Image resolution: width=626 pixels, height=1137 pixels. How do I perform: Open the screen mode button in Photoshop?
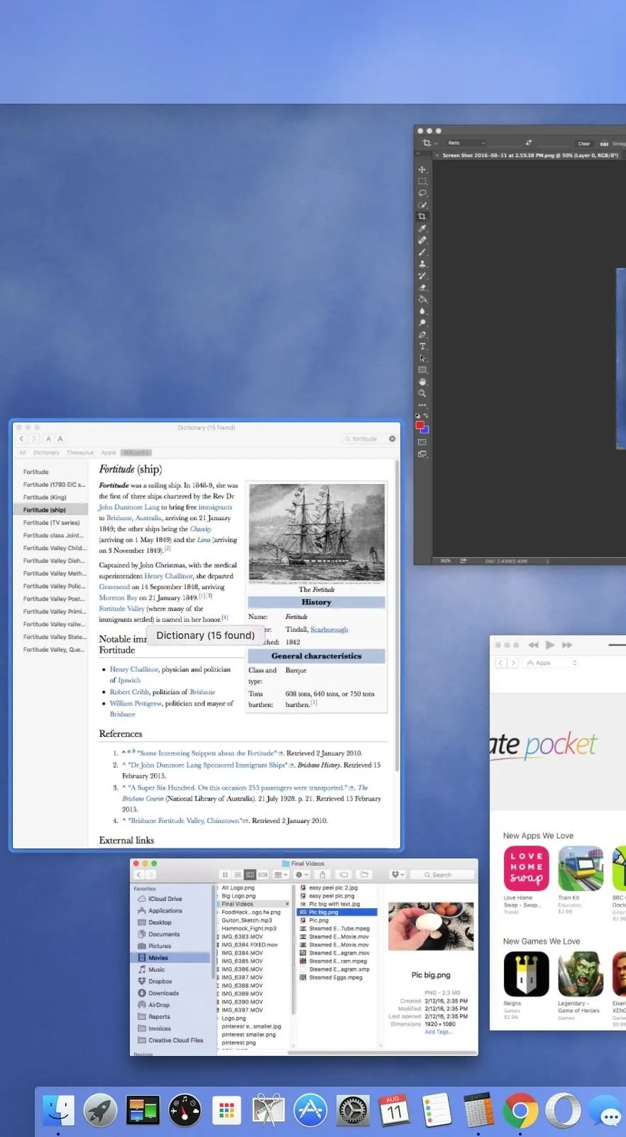(x=422, y=453)
